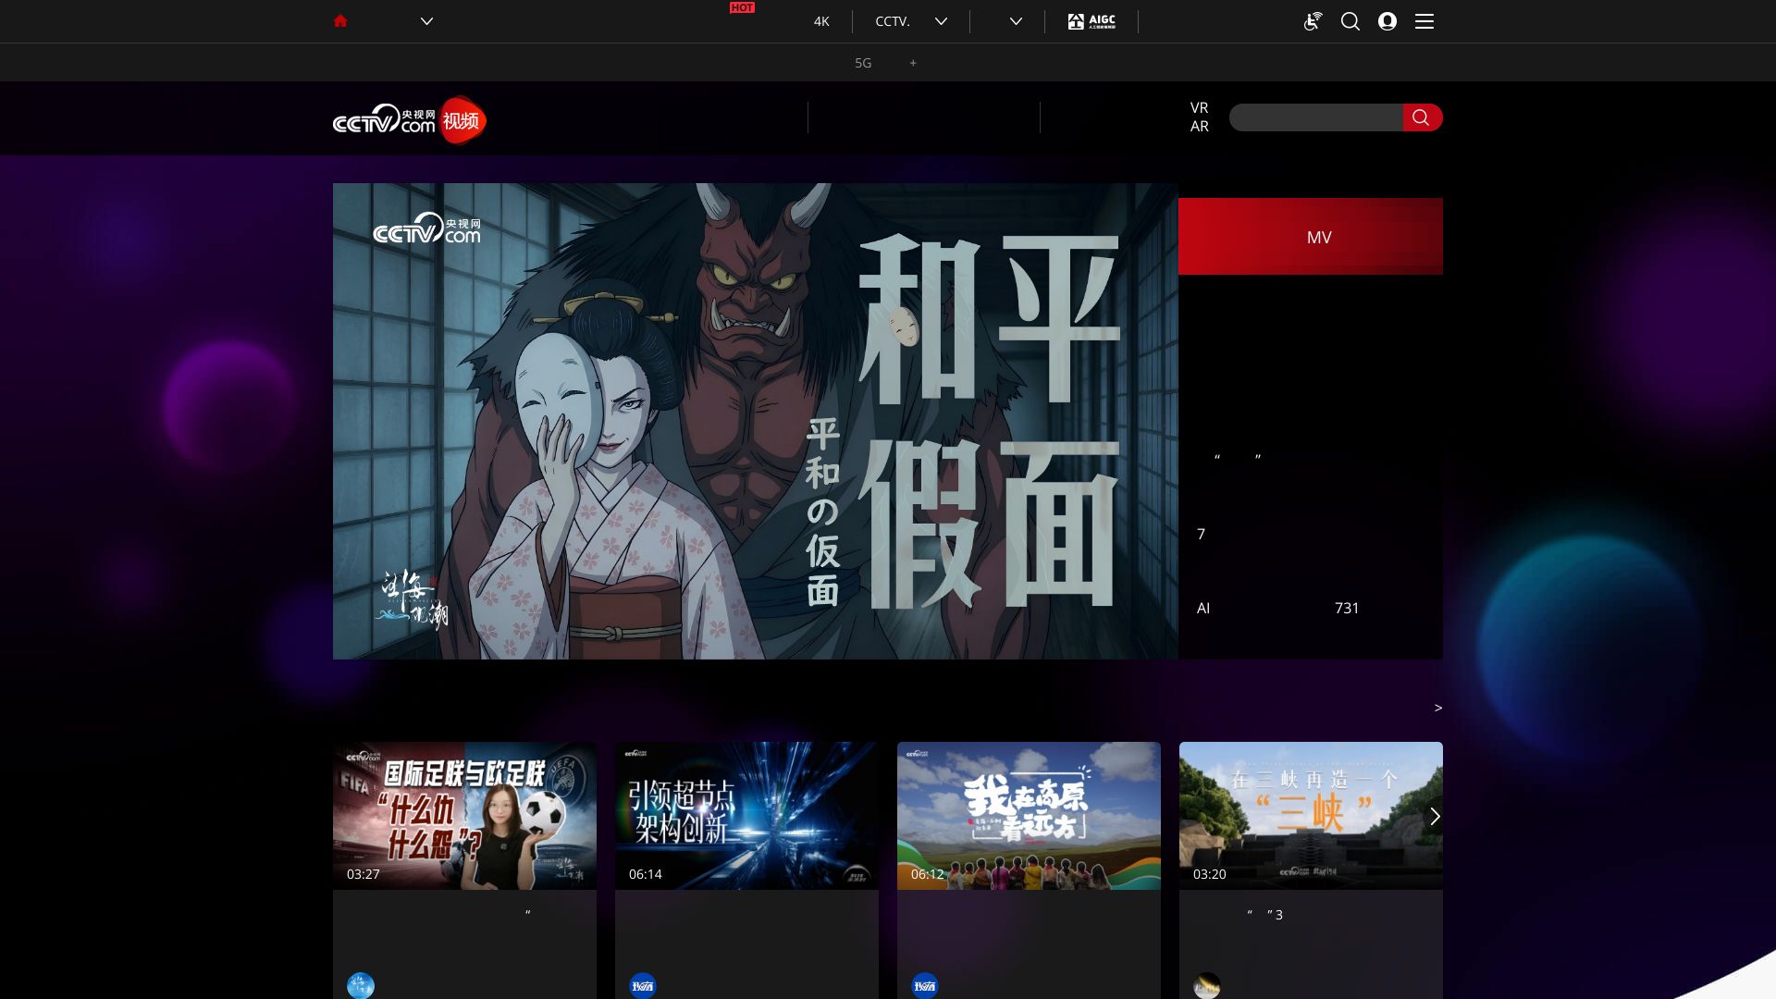Select the AR link beside search box
The height and width of the screenshot is (999, 1776).
(1199, 127)
